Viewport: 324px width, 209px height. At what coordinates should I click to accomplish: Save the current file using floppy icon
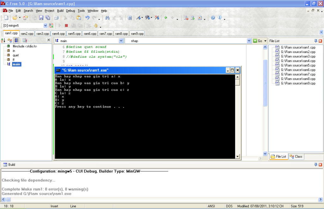pyautogui.click(x=41, y=18)
